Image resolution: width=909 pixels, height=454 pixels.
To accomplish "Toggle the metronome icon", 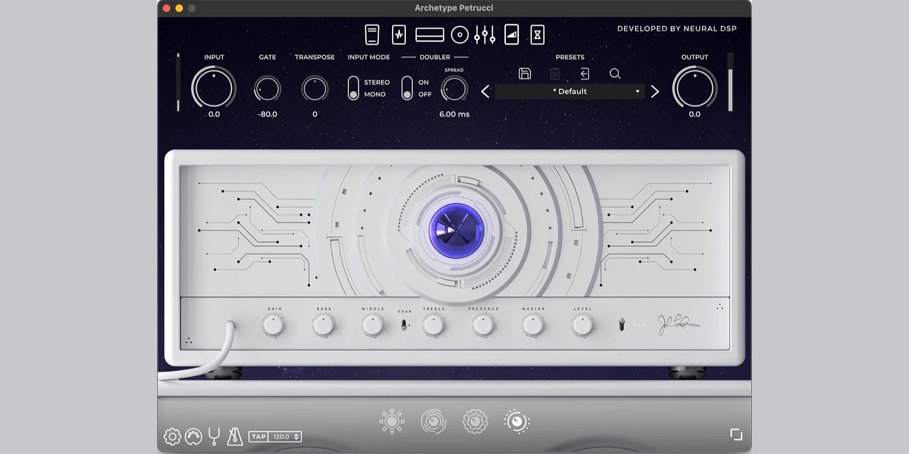I will click(235, 436).
